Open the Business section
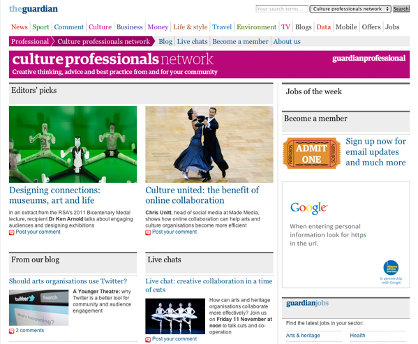This screenshot has width=418, height=344. click(130, 27)
